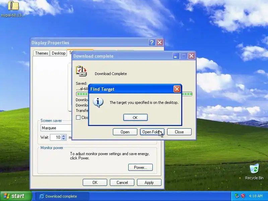Click the download complete icon graphic
Viewport: 268px width, 201px height.
[81, 71]
